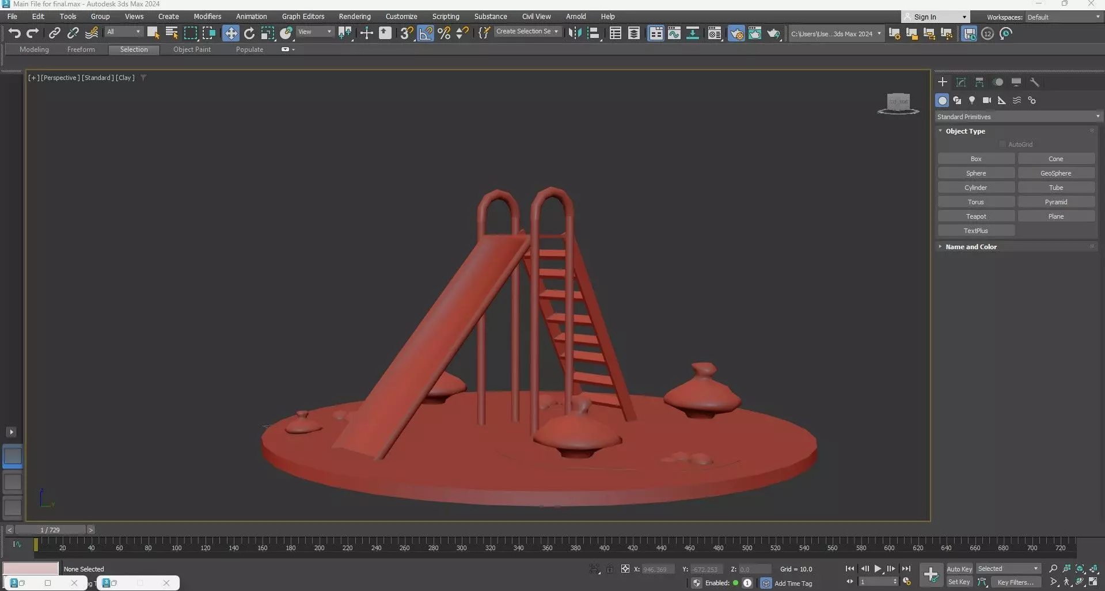Collapse the Object Type rollout
Screen dimensions: 1105x591
coord(965,131)
